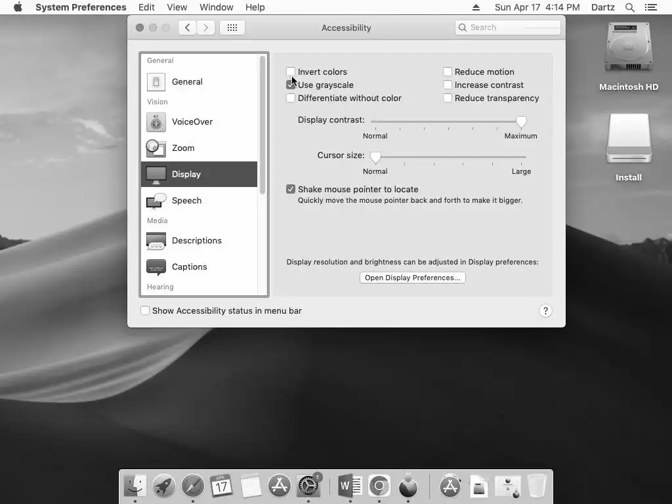Select Captions in sidebar
672x504 pixels.
click(x=199, y=266)
